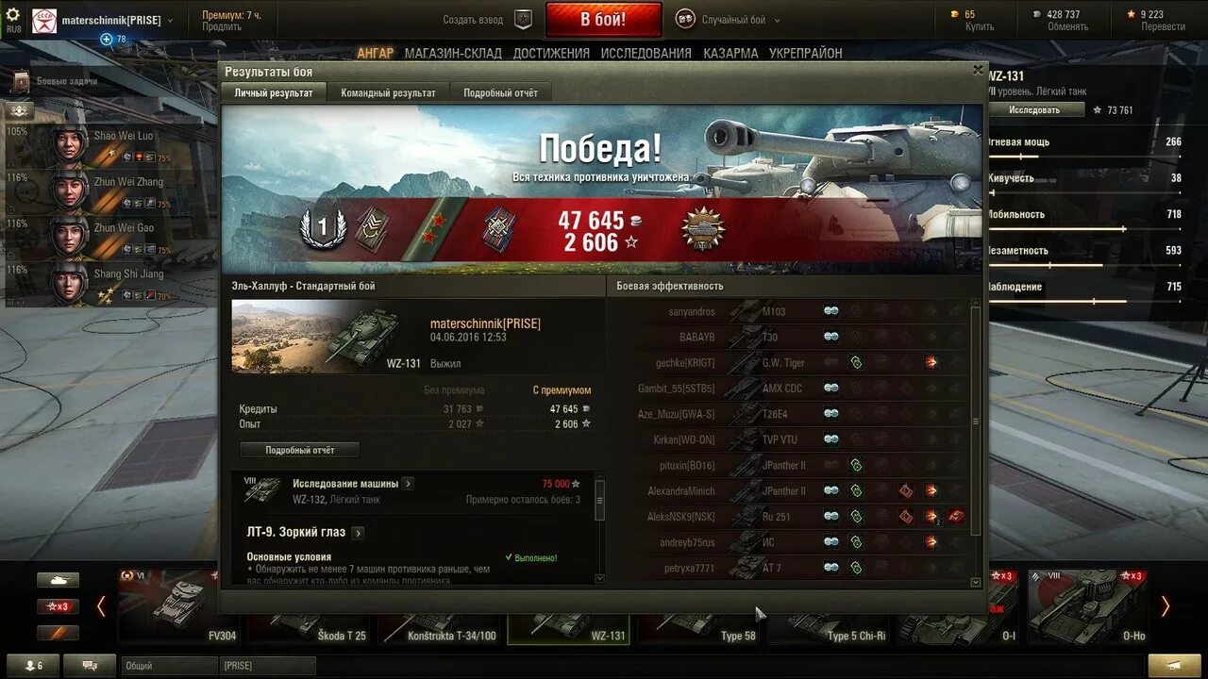The height and width of the screenshot is (679, 1208).
Task: Select the top tank silhouette carousel filter
Action: pos(58,580)
